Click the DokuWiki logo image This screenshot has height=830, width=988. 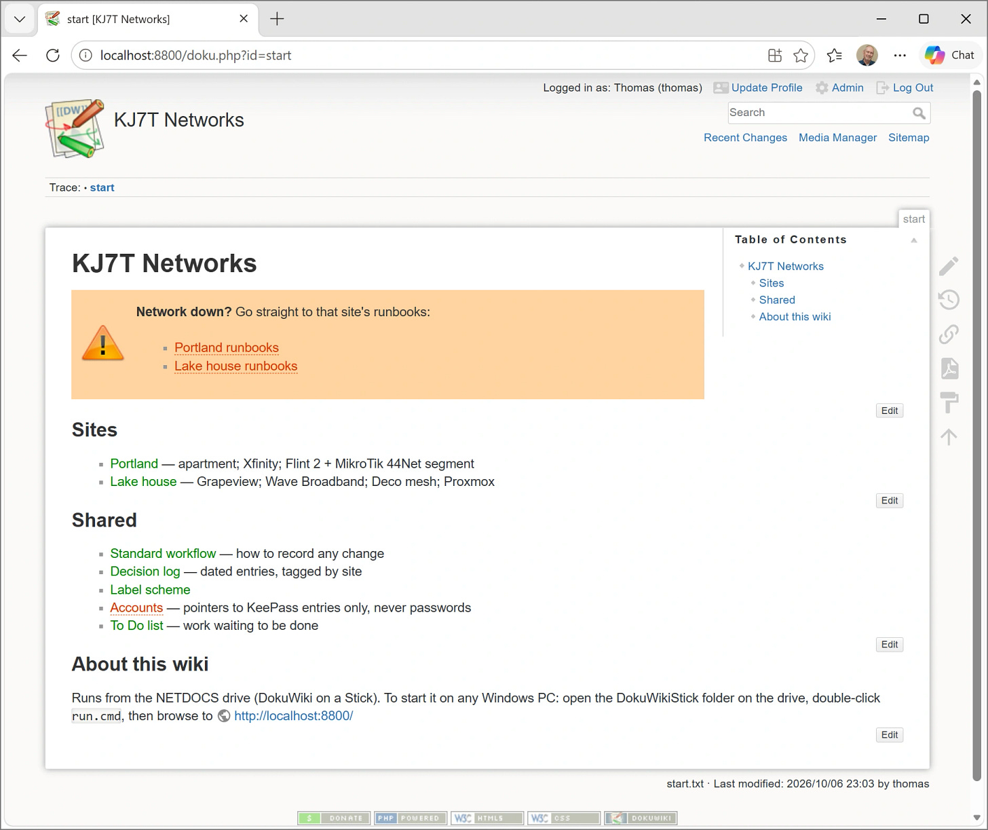point(75,129)
